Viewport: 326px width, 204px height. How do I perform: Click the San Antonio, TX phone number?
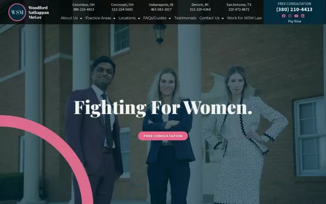[x=239, y=10]
